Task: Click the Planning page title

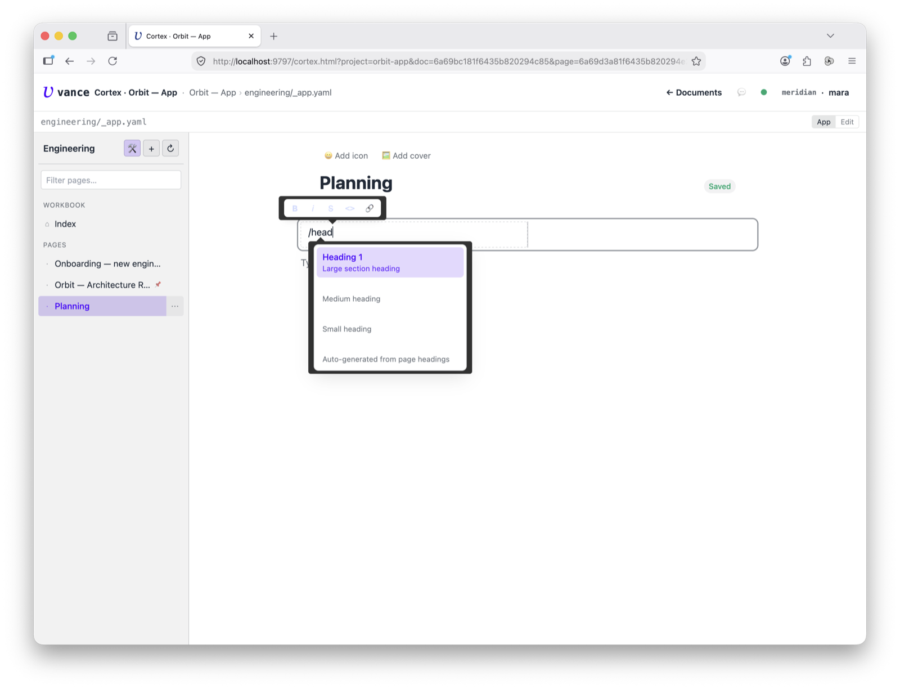Action: pos(356,183)
